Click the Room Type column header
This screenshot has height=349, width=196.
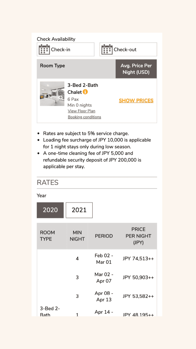(x=53, y=66)
